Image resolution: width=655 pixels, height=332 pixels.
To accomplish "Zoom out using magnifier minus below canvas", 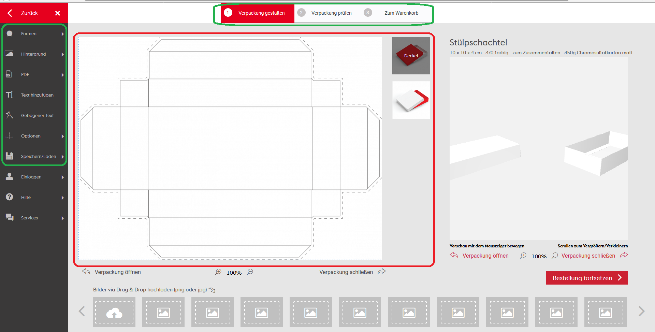I will (x=250, y=272).
